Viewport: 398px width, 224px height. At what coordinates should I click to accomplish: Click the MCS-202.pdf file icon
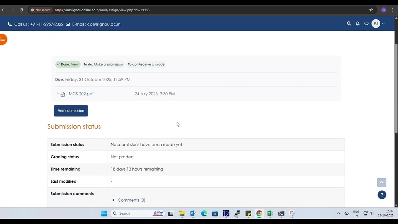pyautogui.click(x=62, y=94)
